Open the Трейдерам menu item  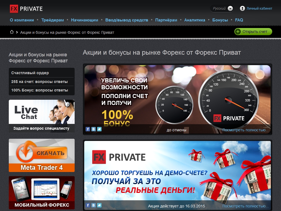point(52,20)
